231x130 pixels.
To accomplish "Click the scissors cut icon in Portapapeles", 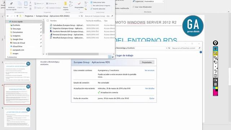I will [x=30, y=3].
